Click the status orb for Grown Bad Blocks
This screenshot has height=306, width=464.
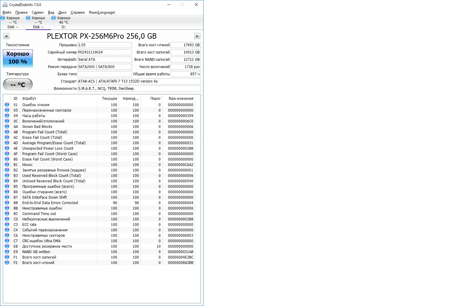click(7, 126)
